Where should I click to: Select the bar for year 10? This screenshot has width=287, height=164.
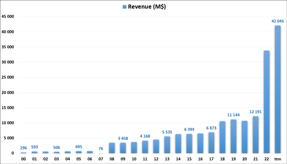coord(134,148)
